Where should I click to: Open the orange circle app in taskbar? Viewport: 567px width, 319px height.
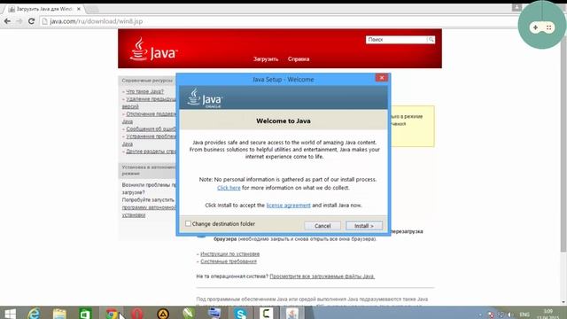tap(163, 313)
